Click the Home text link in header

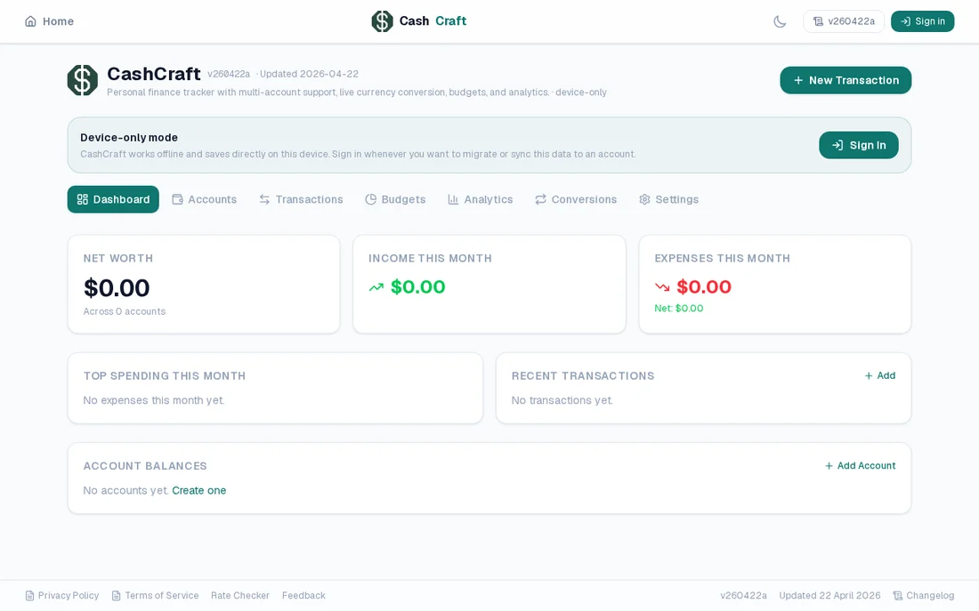58,21
